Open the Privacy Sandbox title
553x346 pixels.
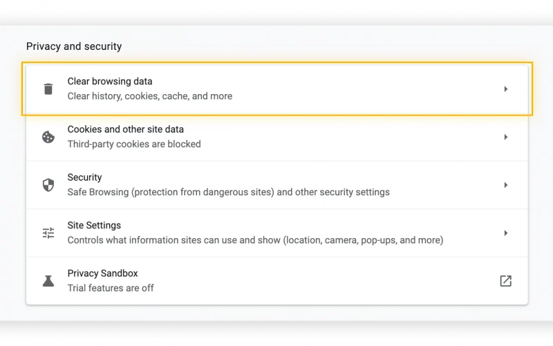pos(102,273)
